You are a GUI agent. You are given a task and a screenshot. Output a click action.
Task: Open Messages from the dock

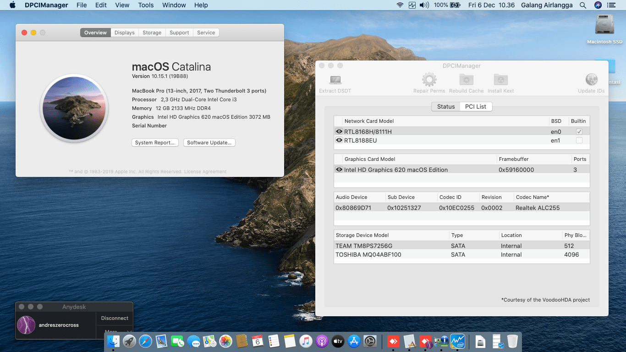point(193,341)
